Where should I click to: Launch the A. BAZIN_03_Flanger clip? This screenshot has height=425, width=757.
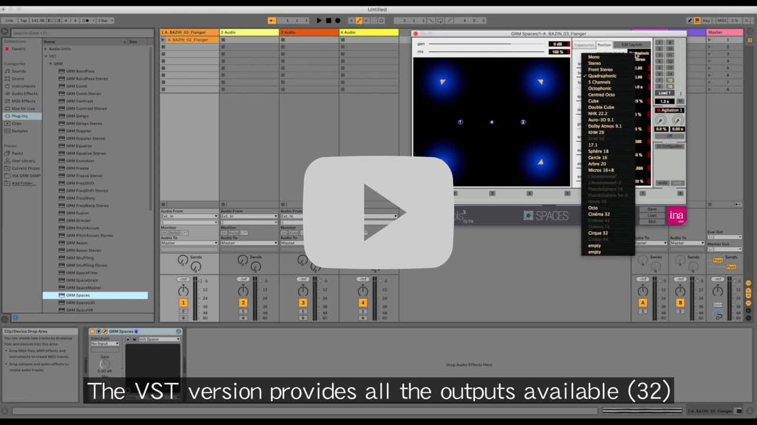point(163,40)
